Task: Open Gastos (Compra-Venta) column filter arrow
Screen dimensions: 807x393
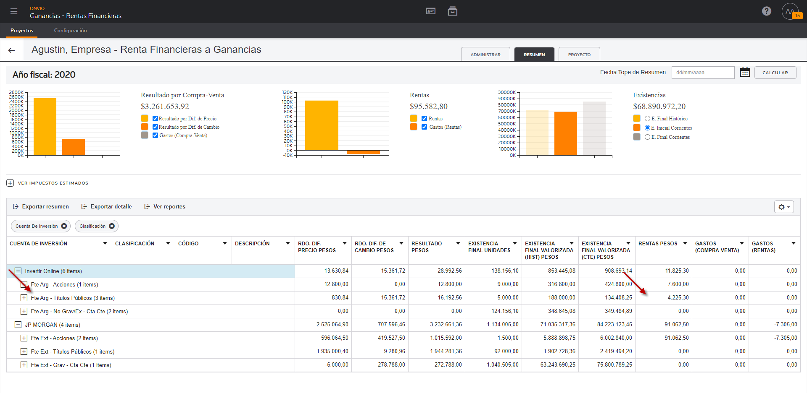Action: (742, 243)
